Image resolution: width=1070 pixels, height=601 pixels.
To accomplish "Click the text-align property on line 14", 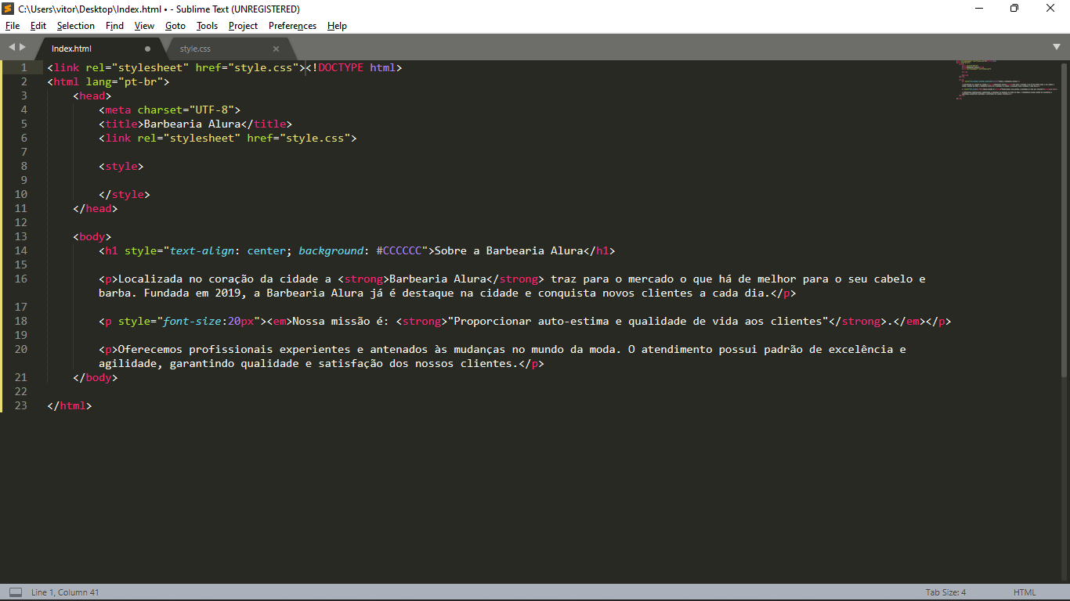I will click(202, 250).
